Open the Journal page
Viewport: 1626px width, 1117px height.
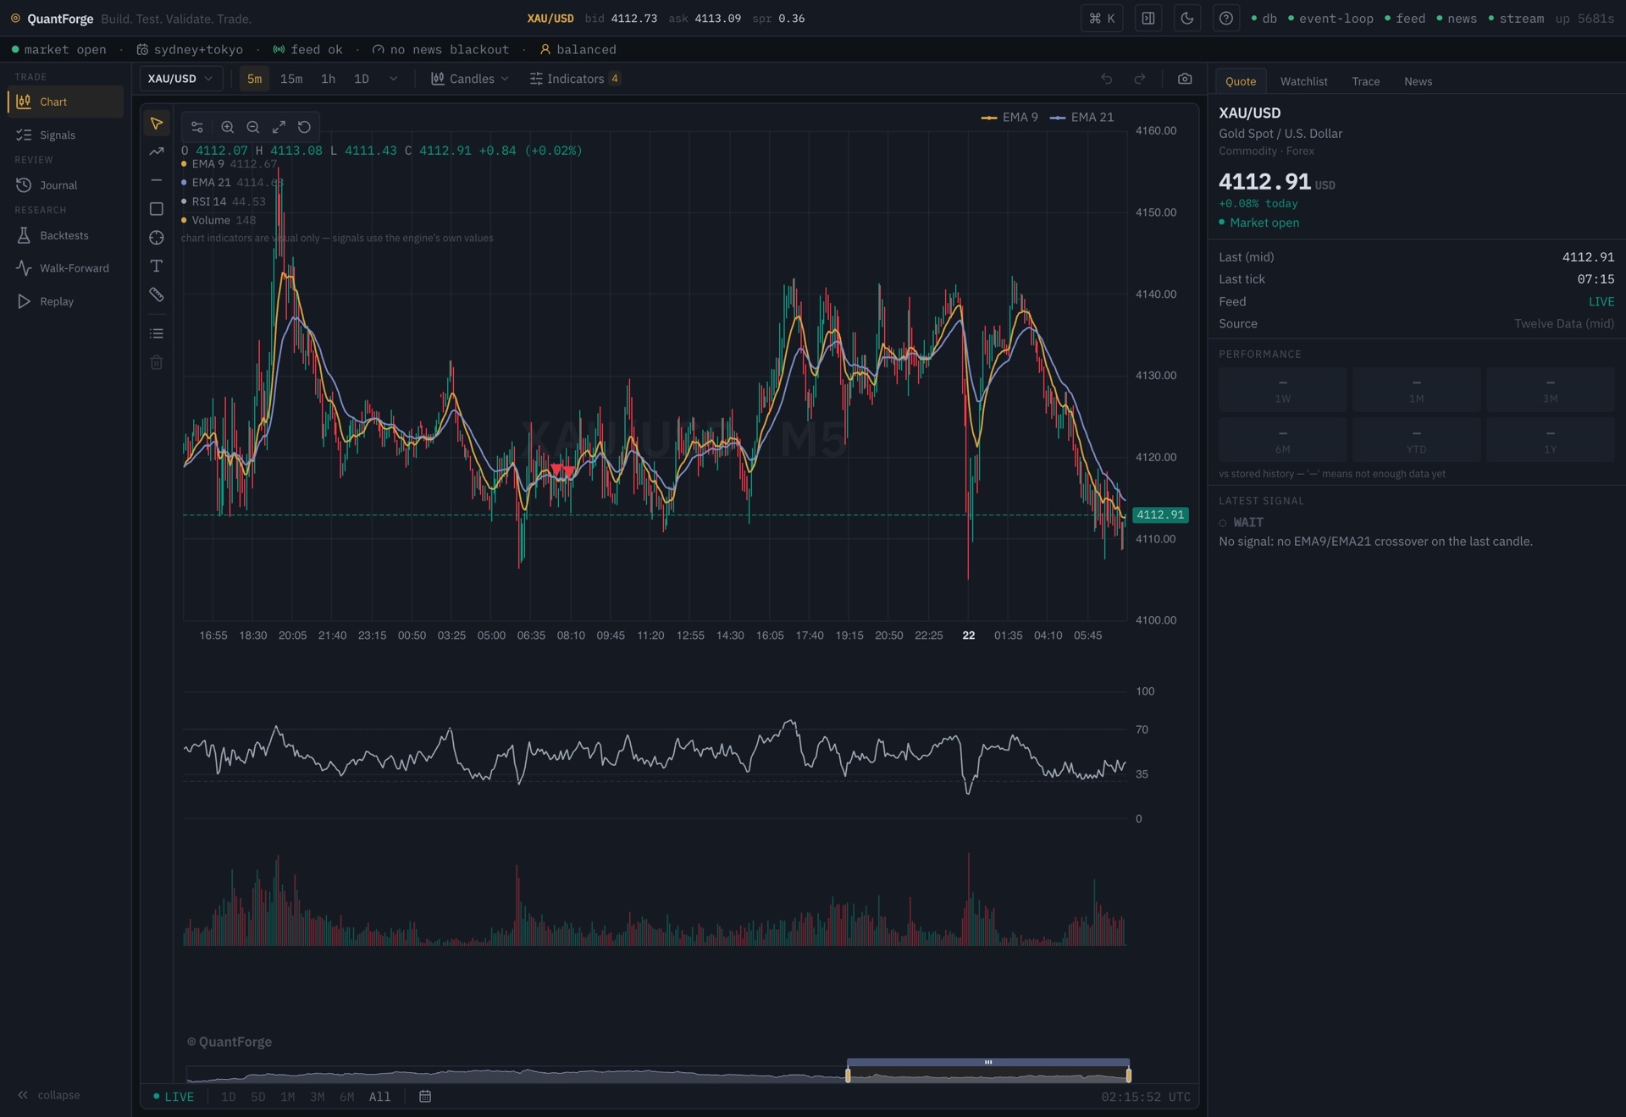(x=66, y=185)
